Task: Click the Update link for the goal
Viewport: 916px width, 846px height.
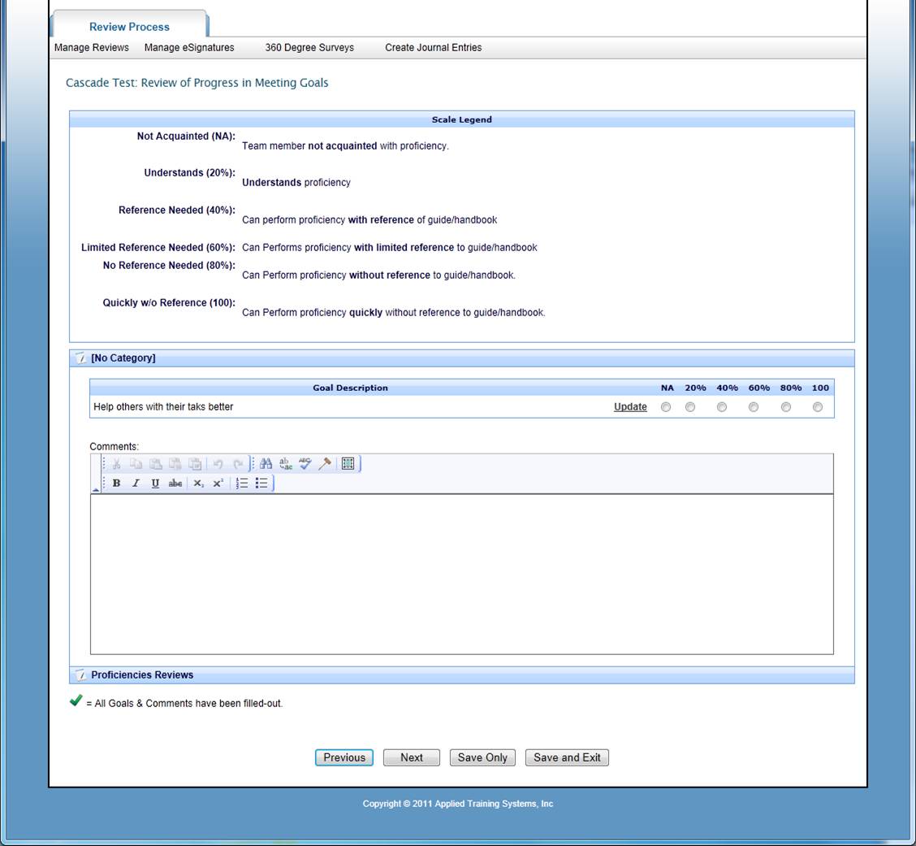Action: click(630, 407)
